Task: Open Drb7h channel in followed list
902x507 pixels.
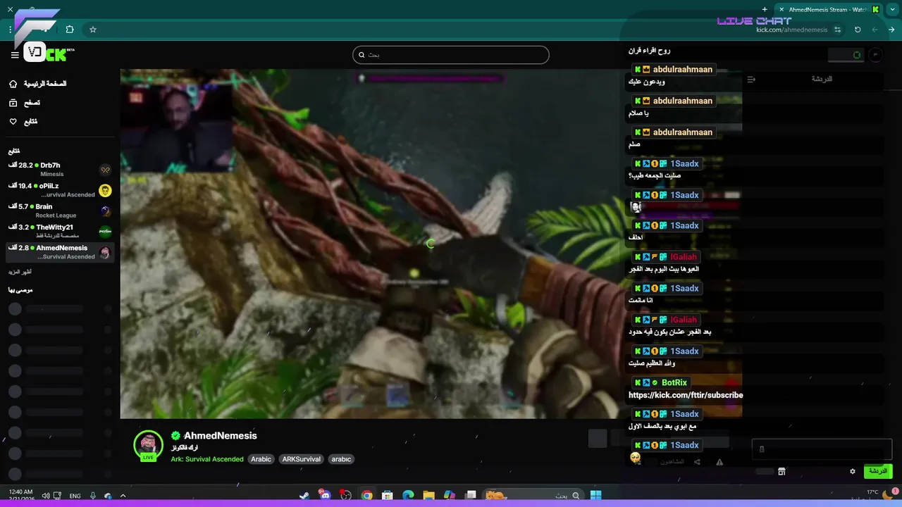Action: (61, 170)
